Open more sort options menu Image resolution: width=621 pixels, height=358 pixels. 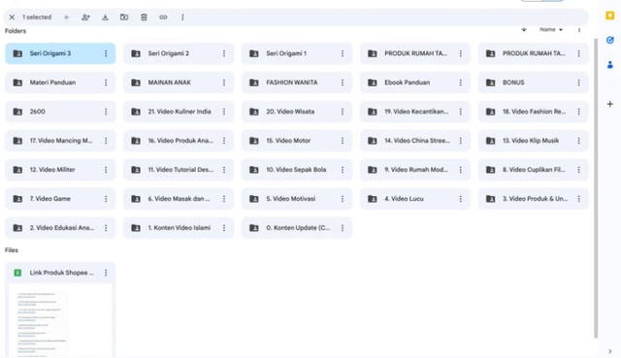[579, 30]
